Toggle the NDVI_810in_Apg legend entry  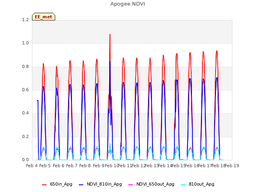[x=100, y=184]
